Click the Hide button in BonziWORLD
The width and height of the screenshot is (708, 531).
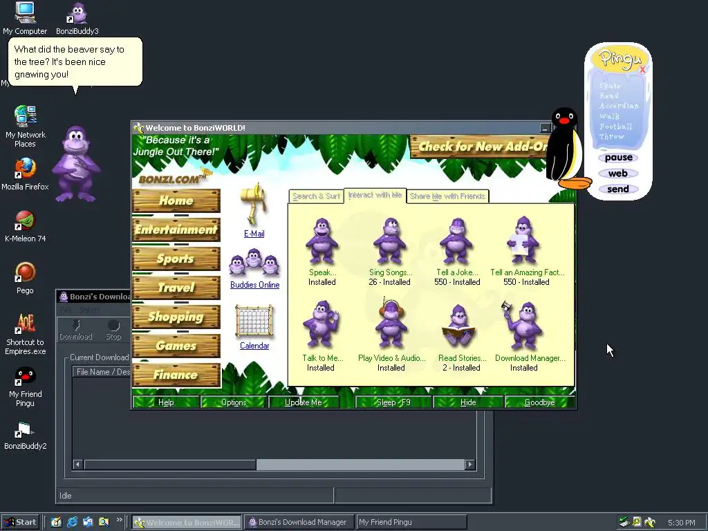(468, 402)
